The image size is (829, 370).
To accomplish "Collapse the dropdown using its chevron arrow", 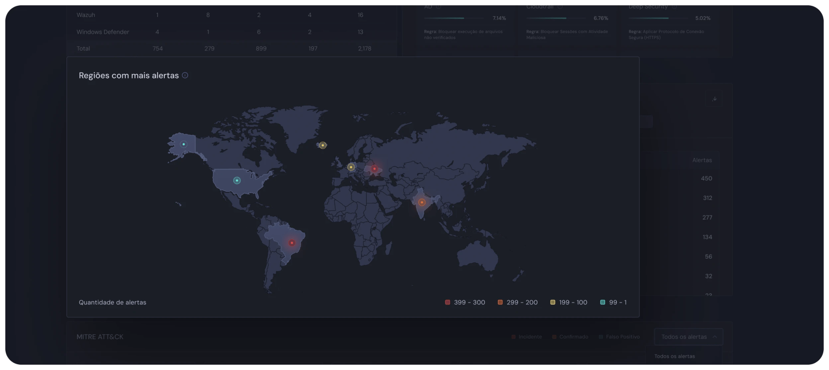I will [715, 337].
